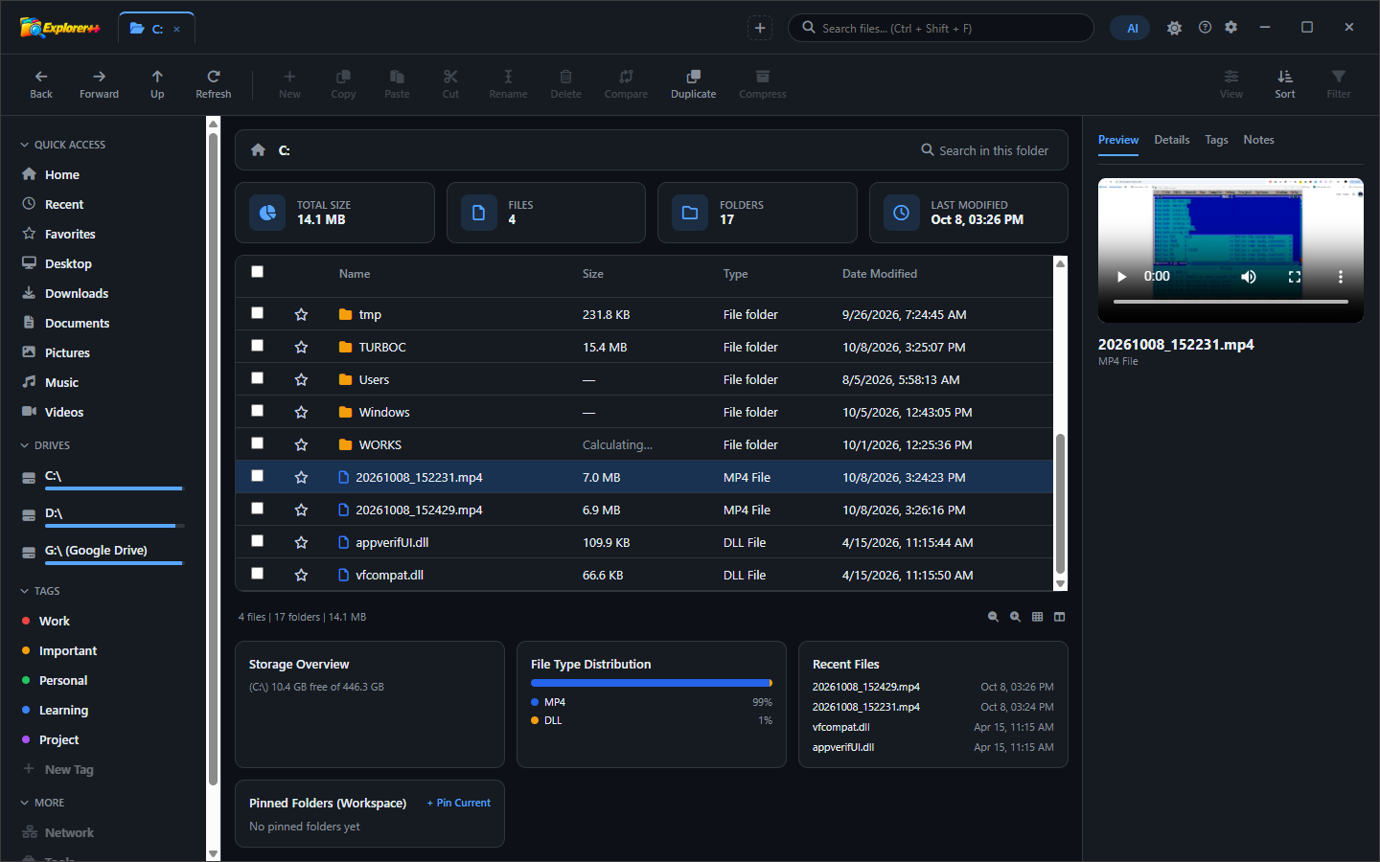
Task: Sort by Size column header
Action: [593, 274]
